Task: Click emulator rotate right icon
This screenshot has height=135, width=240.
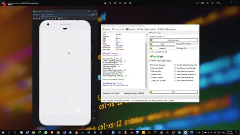Action: [x=46, y=18]
